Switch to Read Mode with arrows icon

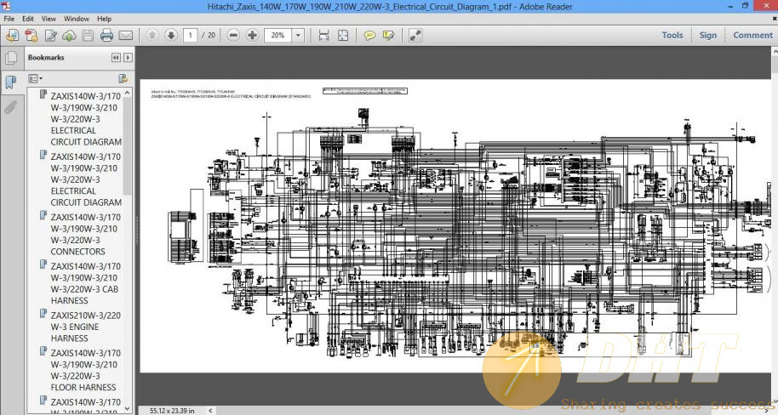(x=415, y=35)
